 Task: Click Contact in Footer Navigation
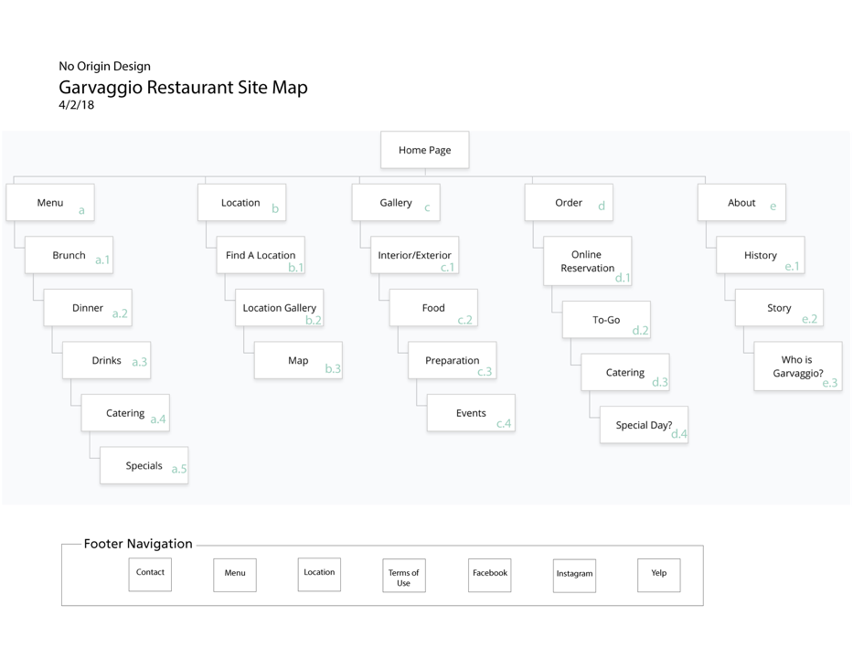click(150, 574)
